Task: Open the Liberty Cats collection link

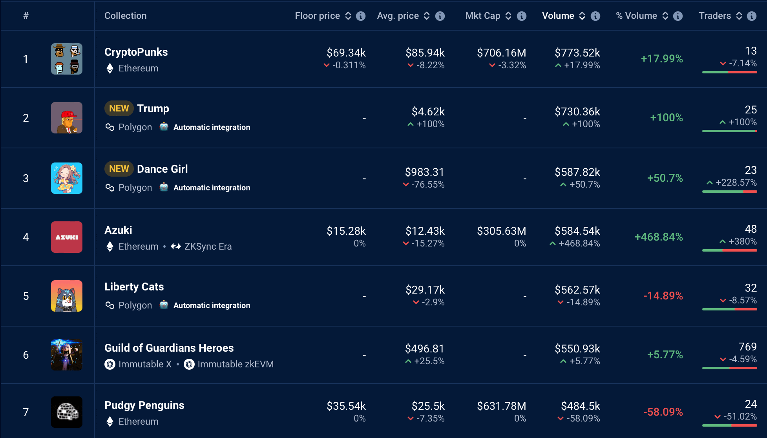Action: (x=134, y=287)
